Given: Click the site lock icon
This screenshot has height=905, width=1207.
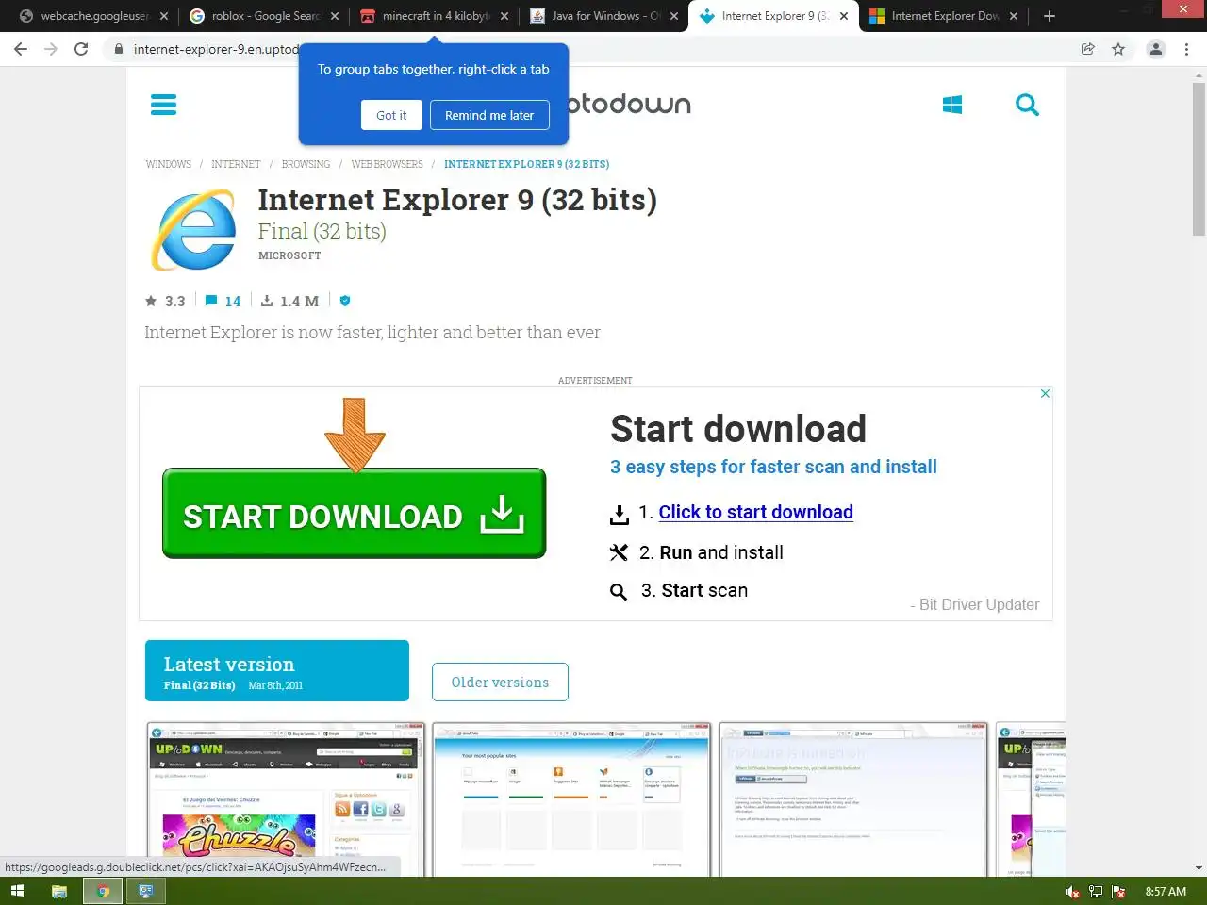Looking at the screenshot, I should pos(119,49).
